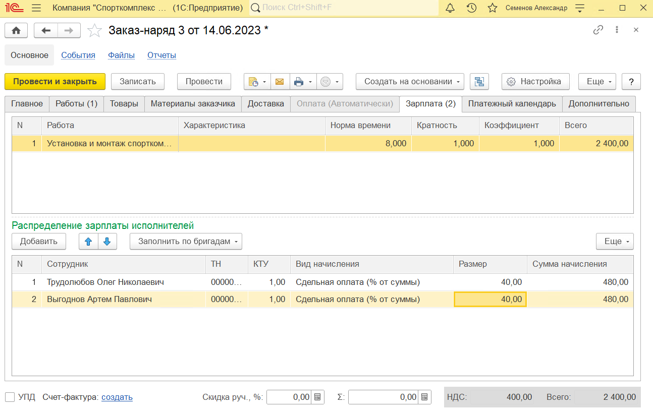Click the round status toolbar icon
Viewport: 653px width, 416px height.
click(x=325, y=81)
